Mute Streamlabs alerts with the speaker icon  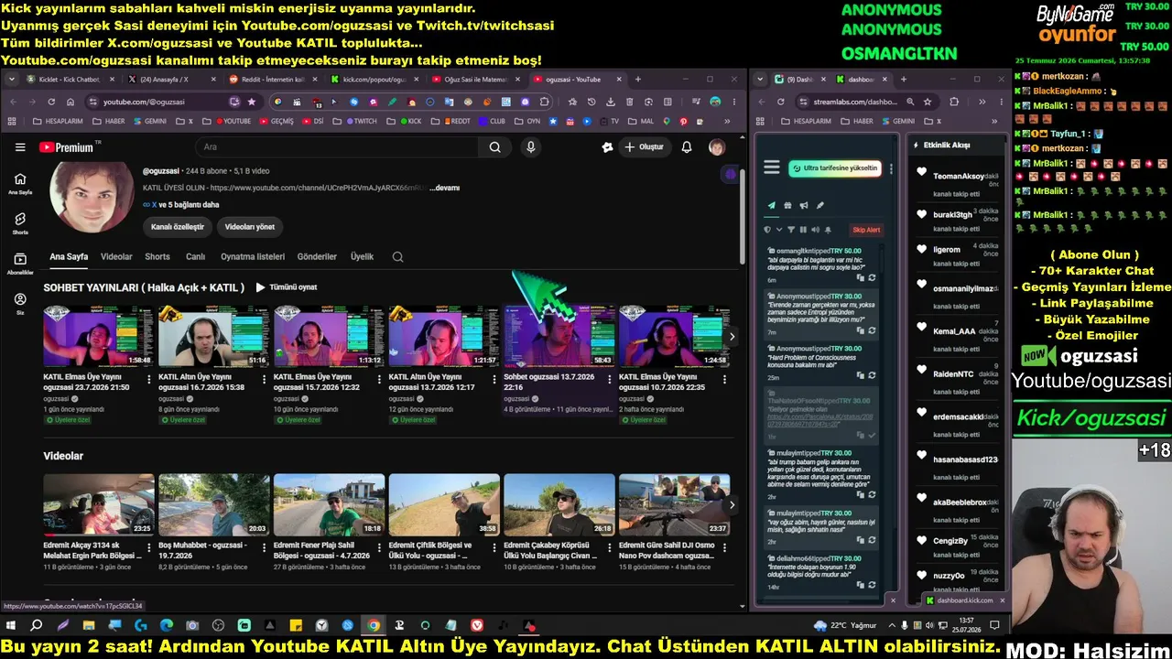[816, 230]
